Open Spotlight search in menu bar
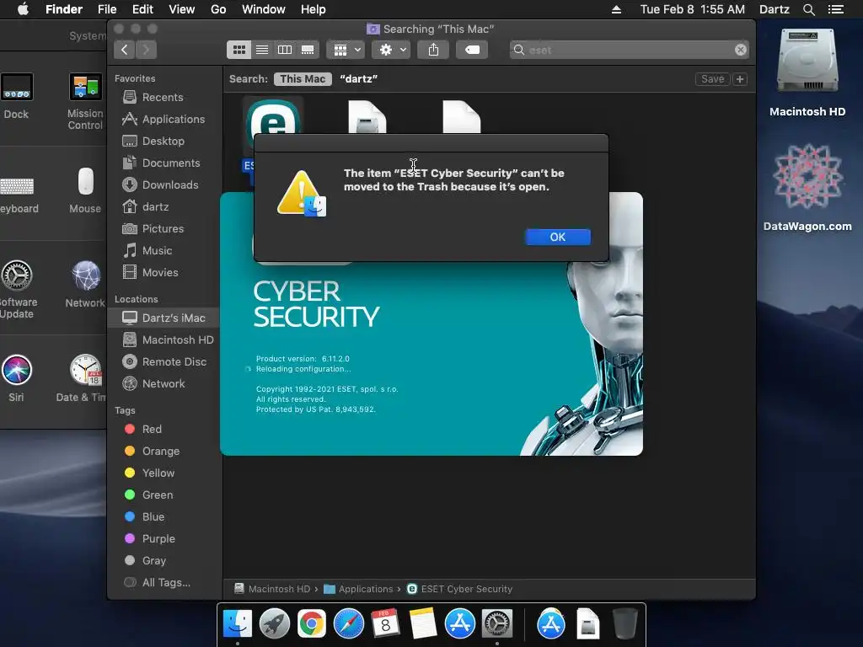This screenshot has height=647, width=863. tap(808, 9)
